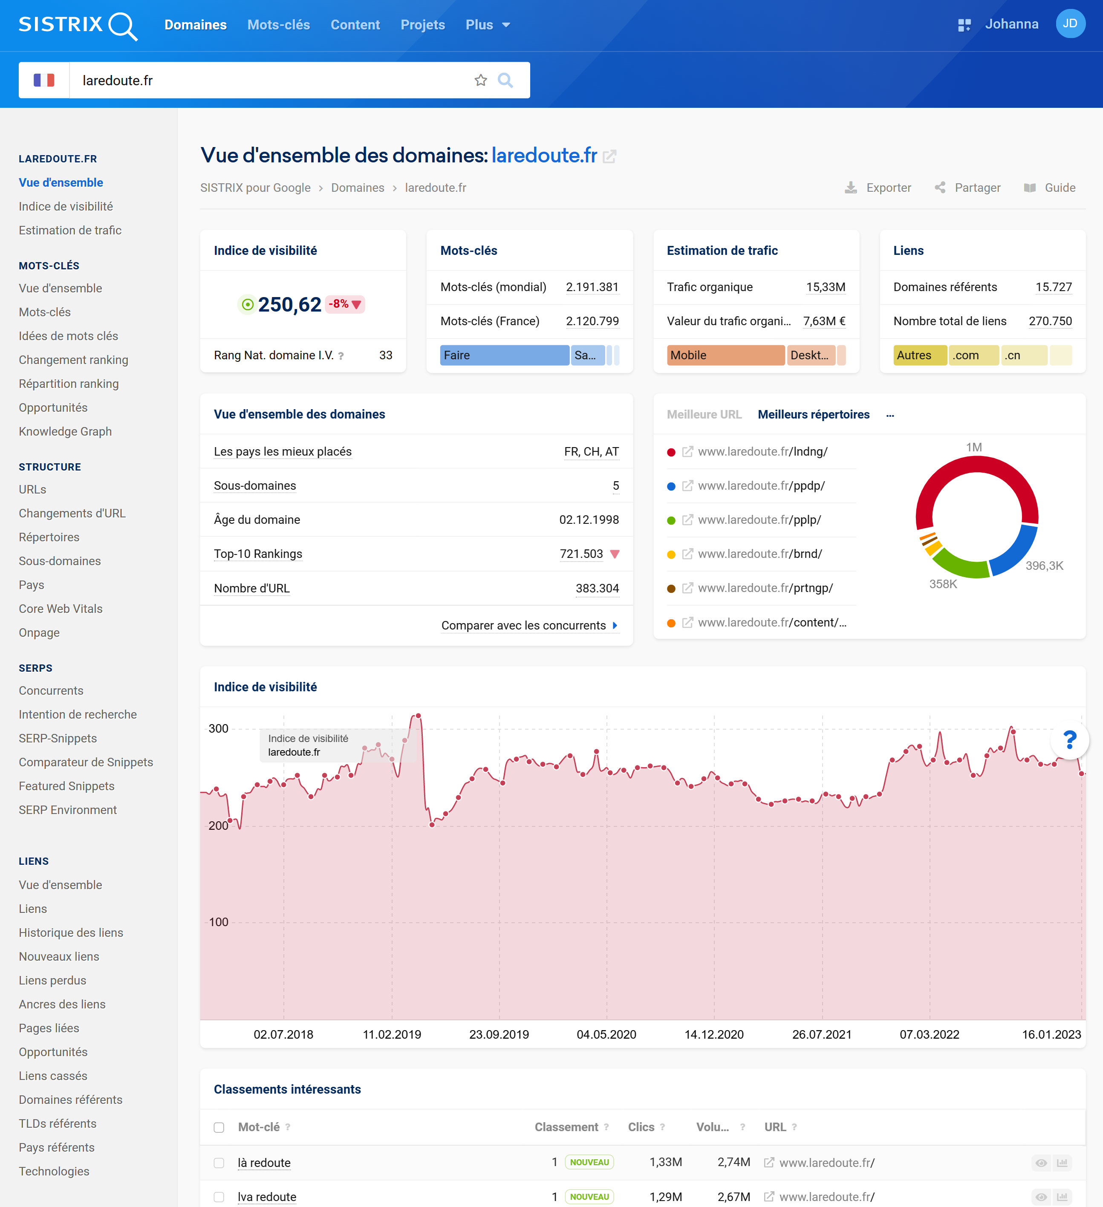Open laredoute.fr in new tab via title icon
The image size is (1103, 1207).
pos(609,157)
